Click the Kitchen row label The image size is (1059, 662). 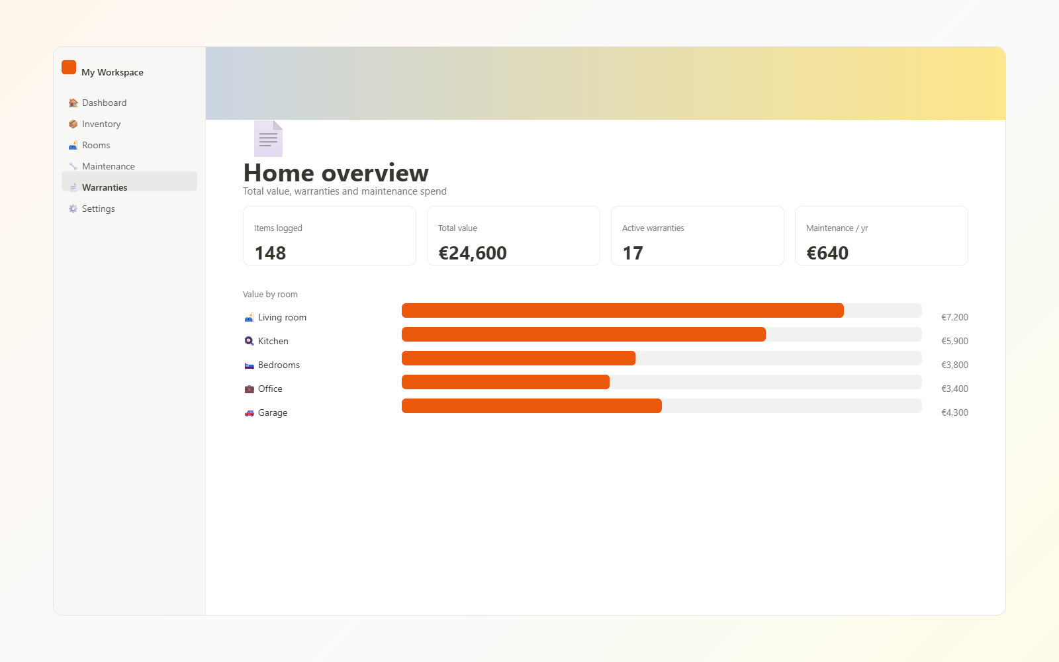click(x=273, y=341)
